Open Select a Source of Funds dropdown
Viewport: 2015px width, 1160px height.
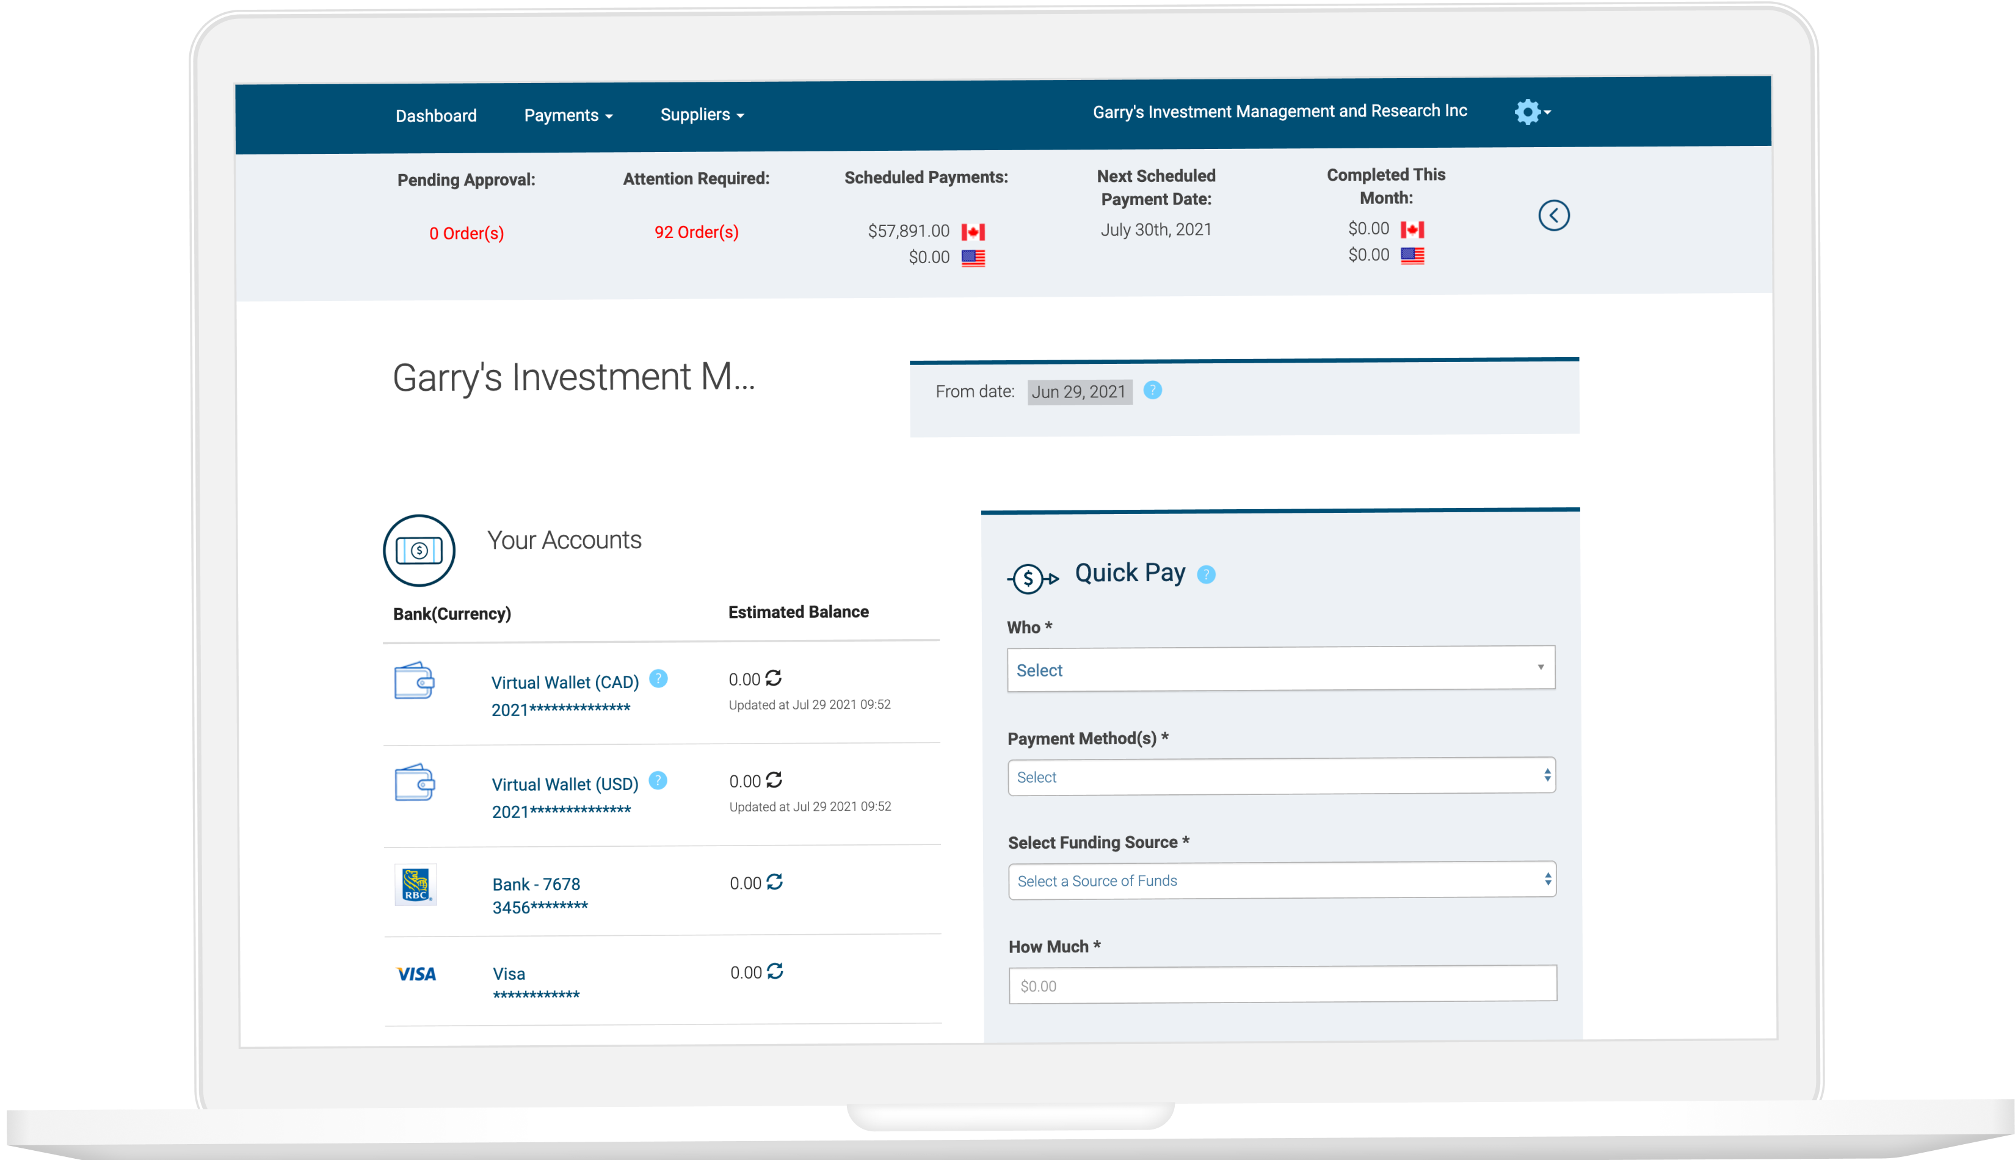click(x=1281, y=880)
